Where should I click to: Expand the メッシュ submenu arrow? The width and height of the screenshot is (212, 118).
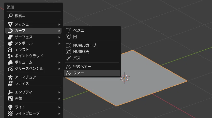59,25
